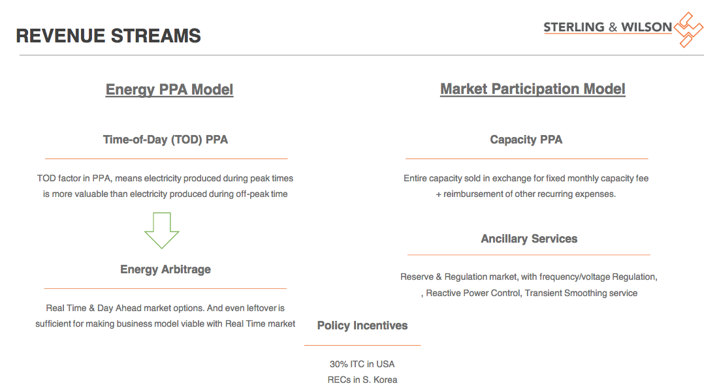Click the orange Sterling & Wilson logo emblem
The width and height of the screenshot is (717, 392).
pos(688,29)
